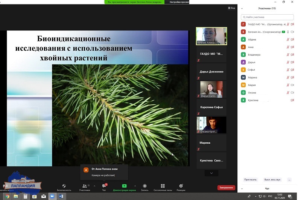301x200 pixels.
Task: Open the Mail app from the taskbar
Action: tap(44, 196)
